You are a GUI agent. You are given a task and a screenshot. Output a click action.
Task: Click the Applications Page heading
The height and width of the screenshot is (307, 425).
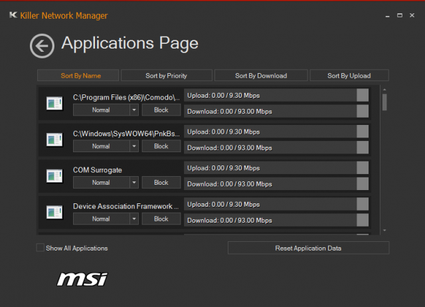130,43
